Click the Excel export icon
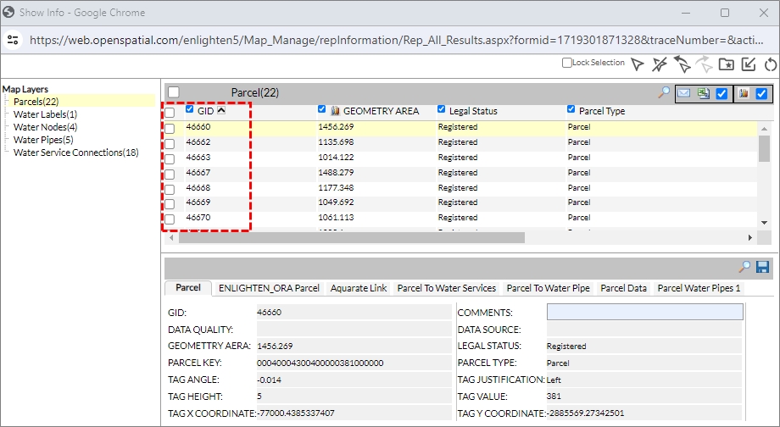780x427 pixels. point(703,93)
